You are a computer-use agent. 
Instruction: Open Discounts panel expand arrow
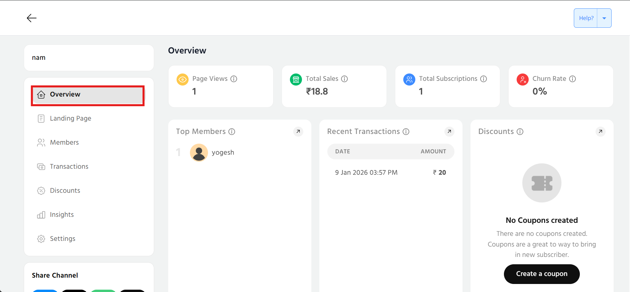[x=600, y=132]
